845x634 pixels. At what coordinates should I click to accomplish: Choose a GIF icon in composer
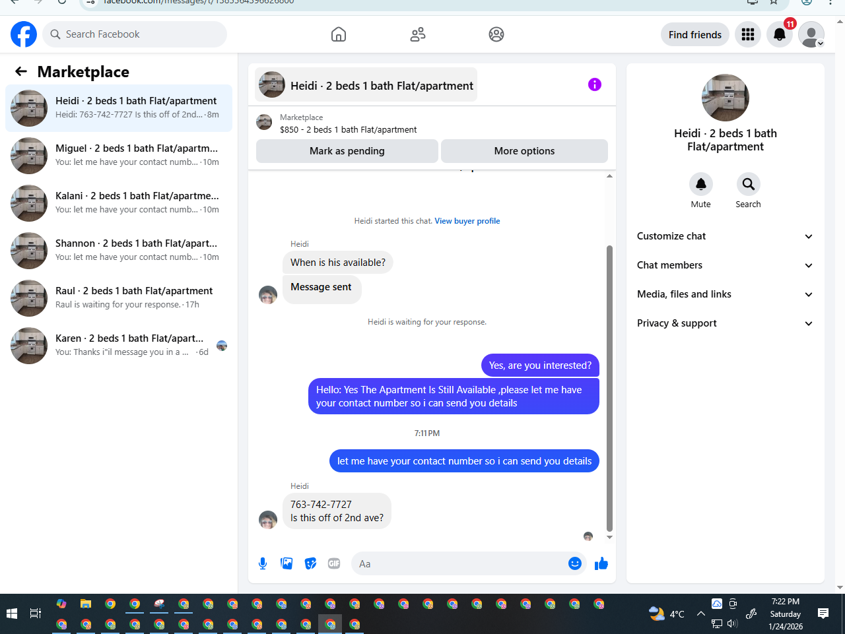point(334,563)
